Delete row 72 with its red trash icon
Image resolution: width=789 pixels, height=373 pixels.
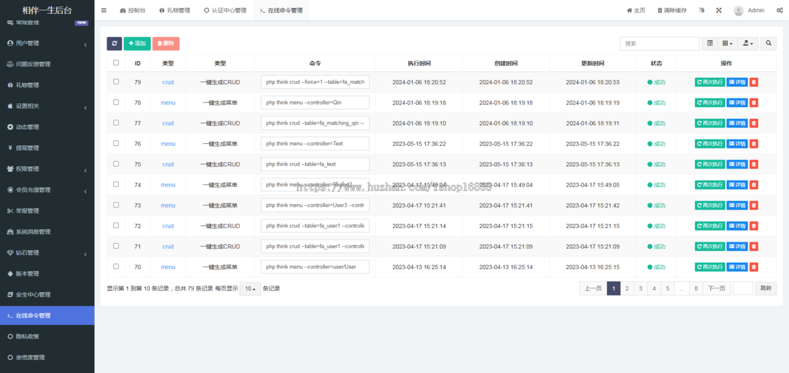tap(754, 226)
